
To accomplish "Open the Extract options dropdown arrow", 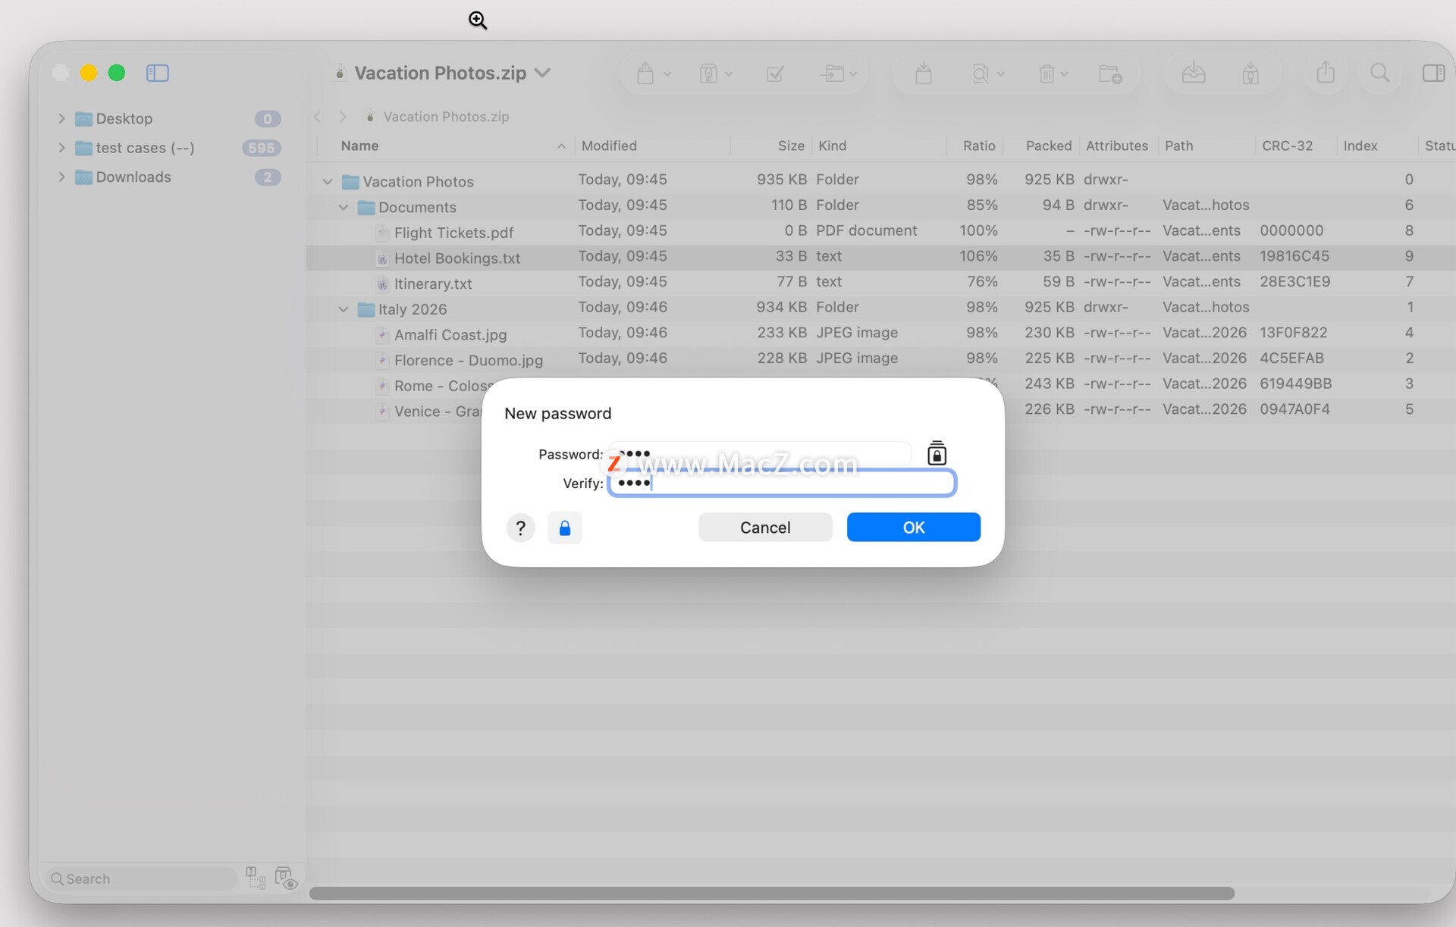I will pyautogui.click(x=667, y=74).
